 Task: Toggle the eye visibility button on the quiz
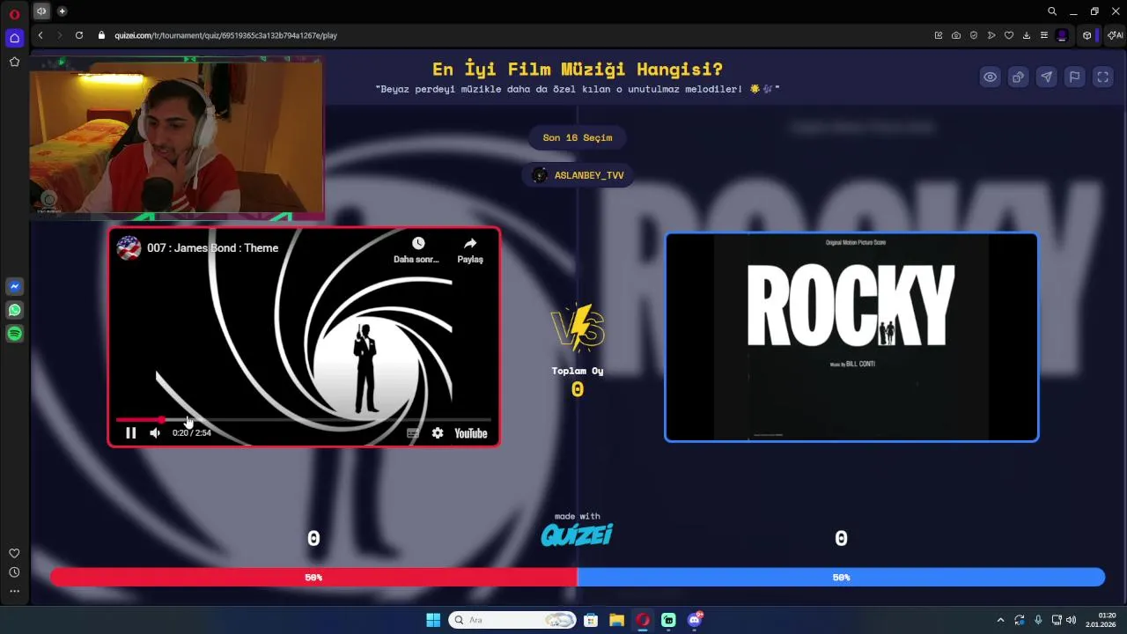(x=991, y=77)
